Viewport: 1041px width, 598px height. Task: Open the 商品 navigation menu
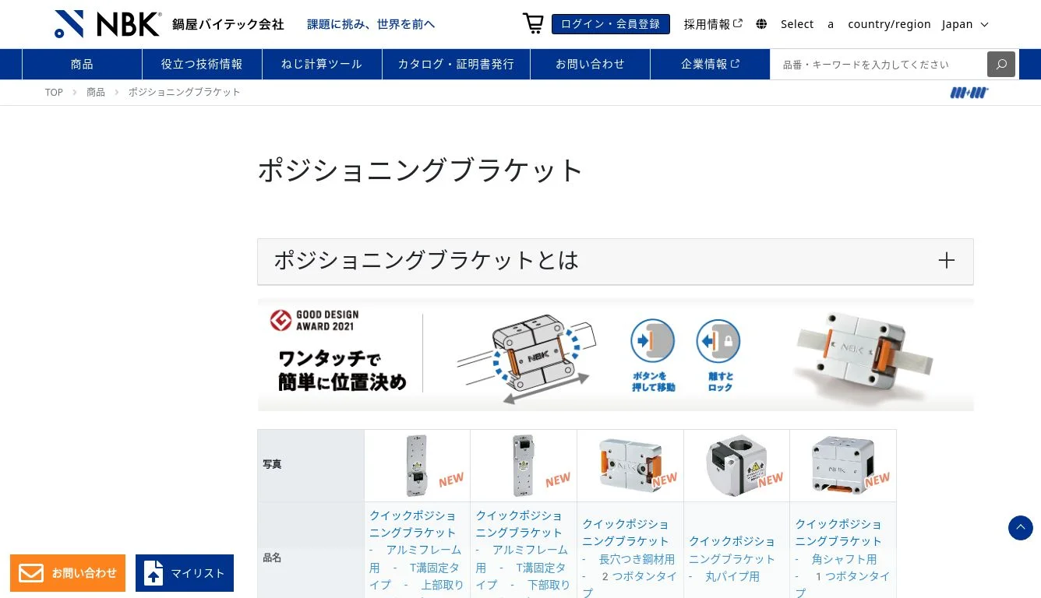(82, 64)
